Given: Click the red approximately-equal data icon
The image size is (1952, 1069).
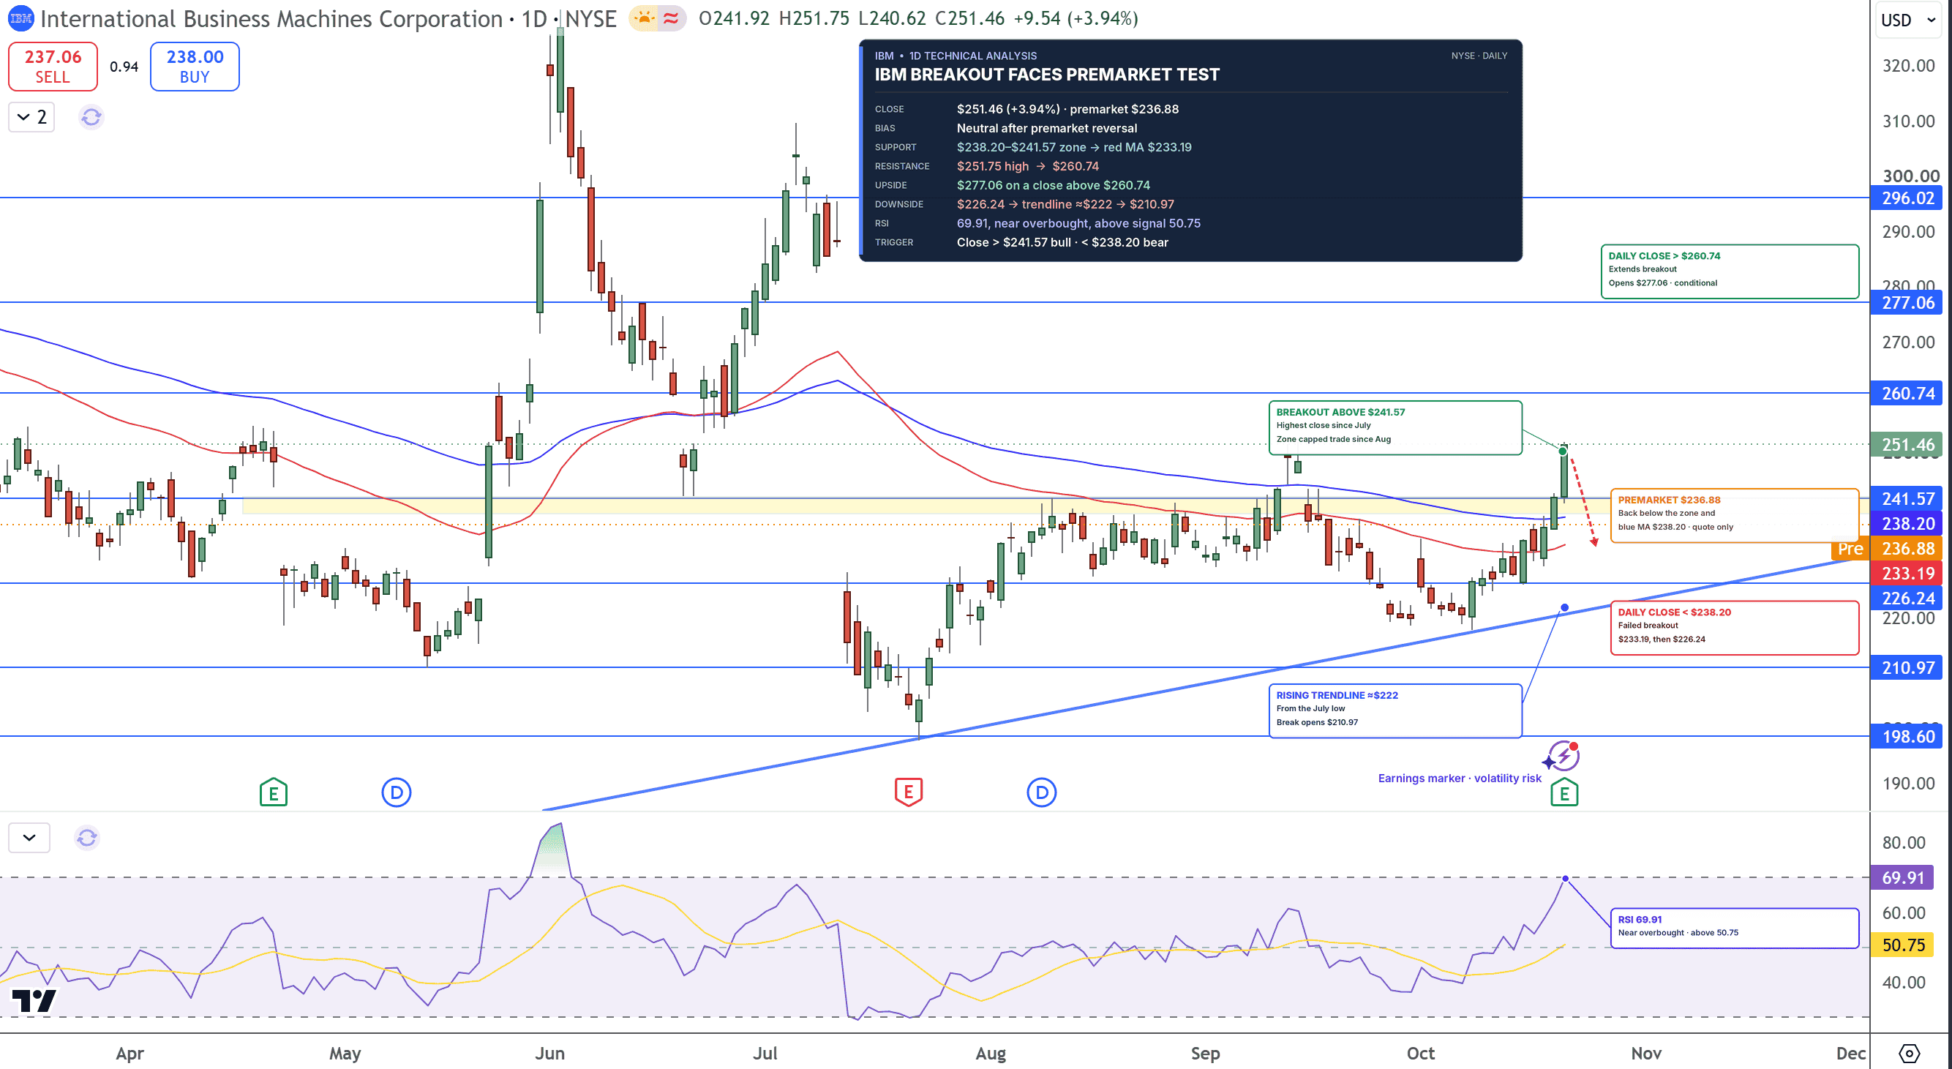Looking at the screenshot, I should (x=672, y=18).
